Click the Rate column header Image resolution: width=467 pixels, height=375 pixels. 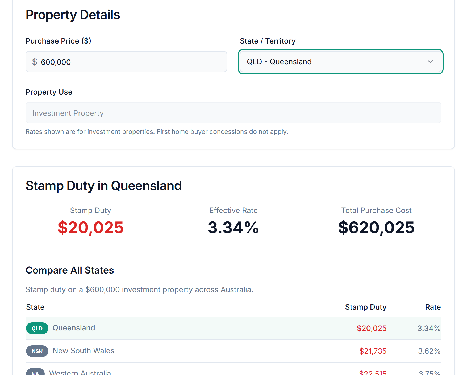tap(433, 307)
